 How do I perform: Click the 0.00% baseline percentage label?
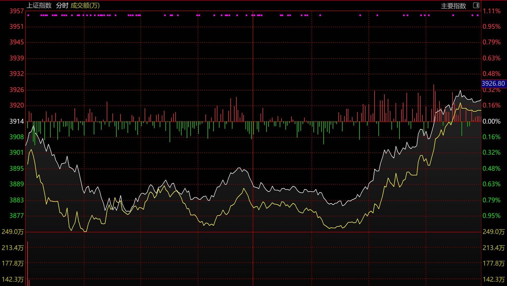tap(491, 121)
